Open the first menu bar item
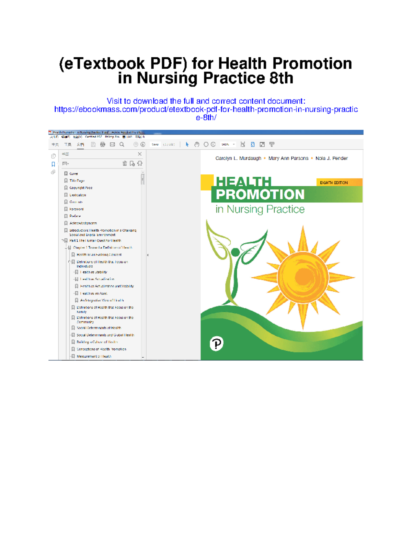Image resolution: width=412 pixels, height=533 pixels. pyautogui.click(x=54, y=137)
